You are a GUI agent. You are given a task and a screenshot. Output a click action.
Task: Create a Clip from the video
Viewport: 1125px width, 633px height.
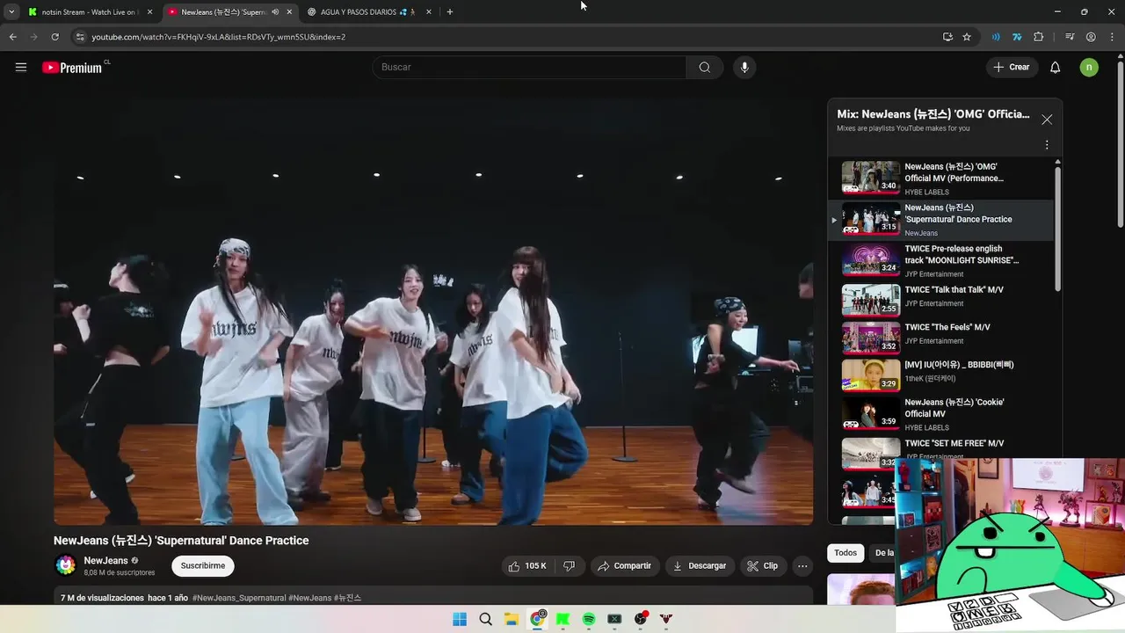point(763,566)
